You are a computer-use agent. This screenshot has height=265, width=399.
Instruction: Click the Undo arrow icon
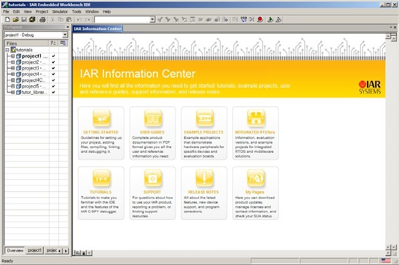click(79, 19)
